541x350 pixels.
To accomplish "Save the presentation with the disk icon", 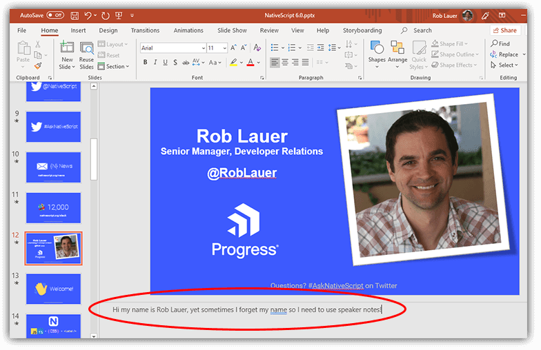I will coord(75,15).
